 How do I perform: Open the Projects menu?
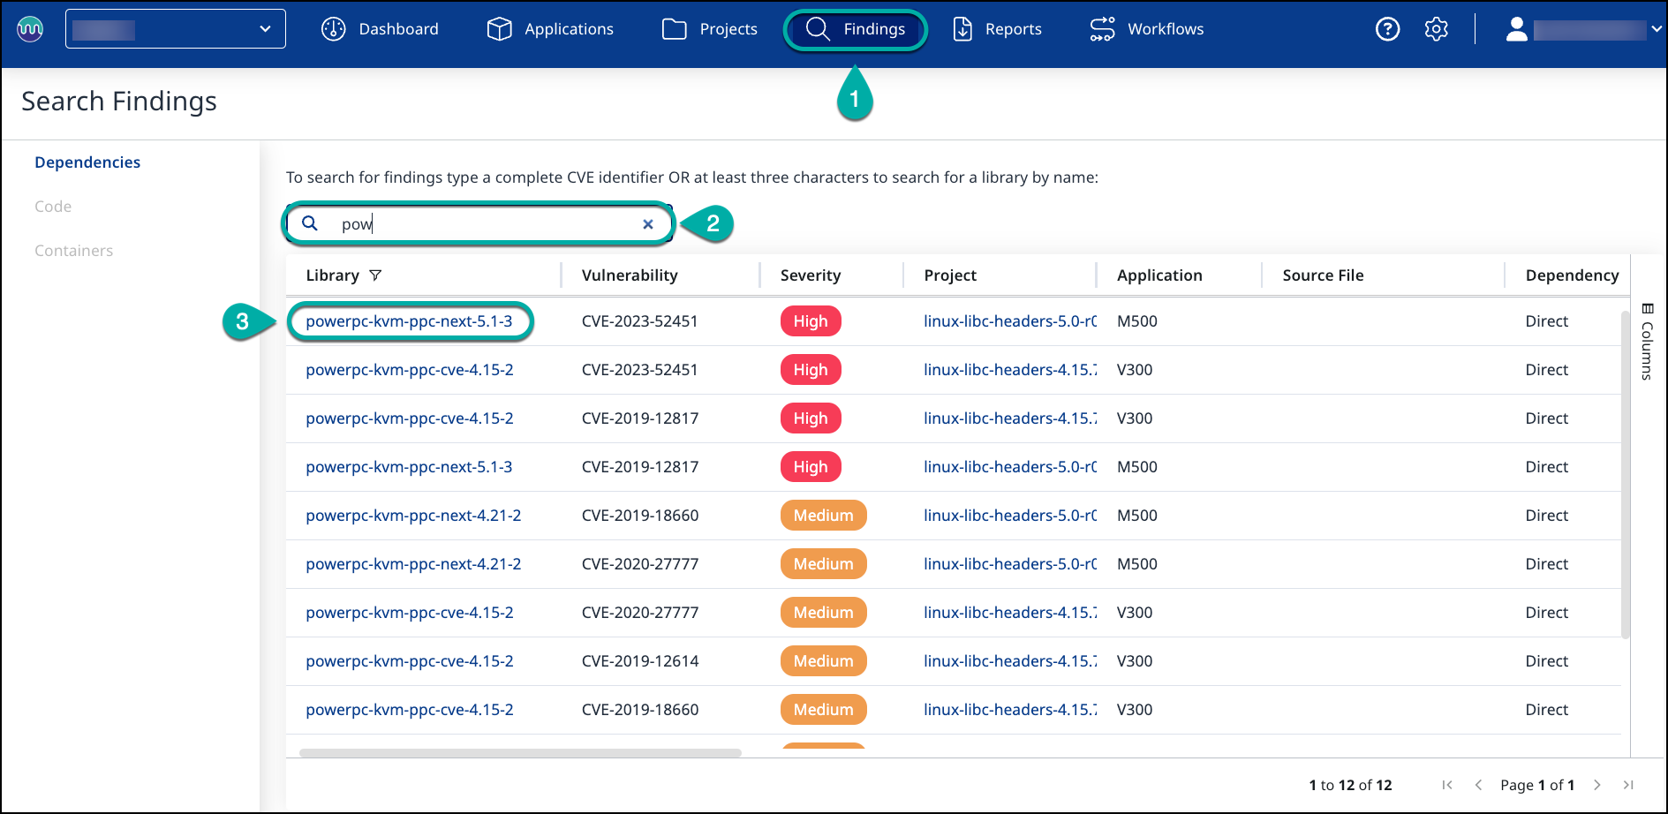710,29
